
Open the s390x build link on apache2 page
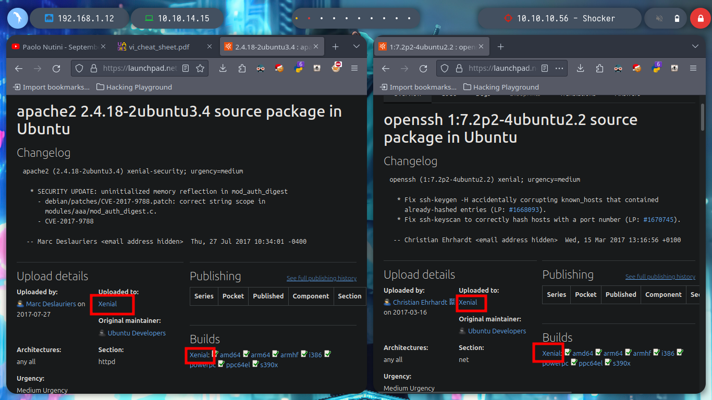(x=269, y=365)
